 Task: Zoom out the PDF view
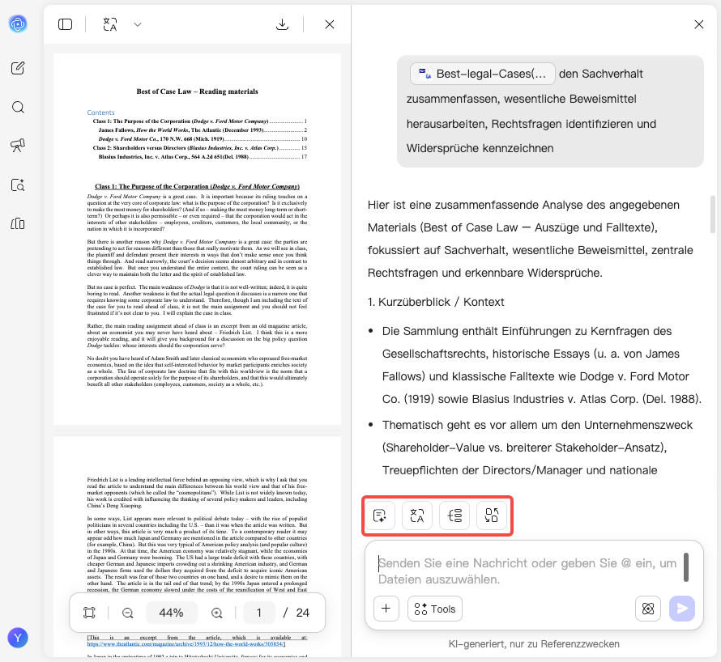tap(128, 613)
